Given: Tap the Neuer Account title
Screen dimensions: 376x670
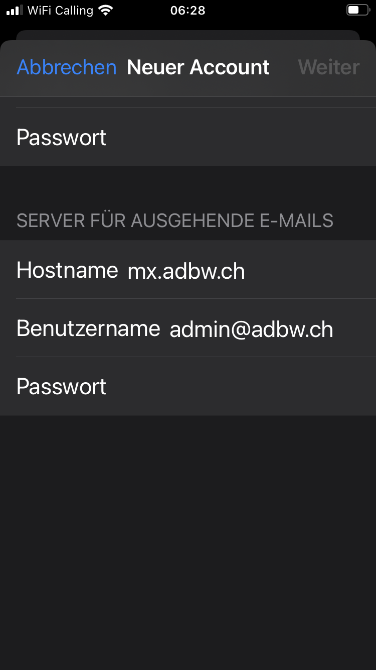Looking at the screenshot, I should [198, 67].
